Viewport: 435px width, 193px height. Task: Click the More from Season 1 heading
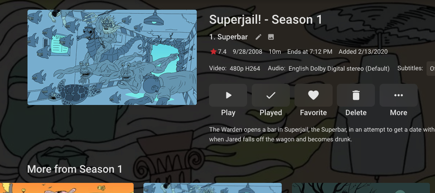[74, 169]
